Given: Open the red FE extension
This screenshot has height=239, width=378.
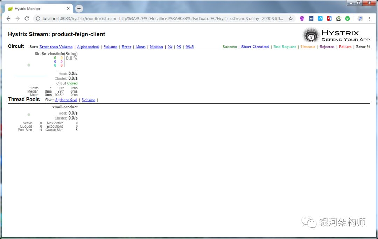Looking at the screenshot, I should click(329, 19).
